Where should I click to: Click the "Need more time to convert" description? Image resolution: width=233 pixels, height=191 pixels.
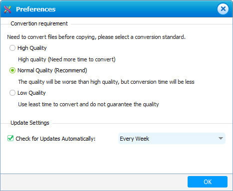coord(67,59)
